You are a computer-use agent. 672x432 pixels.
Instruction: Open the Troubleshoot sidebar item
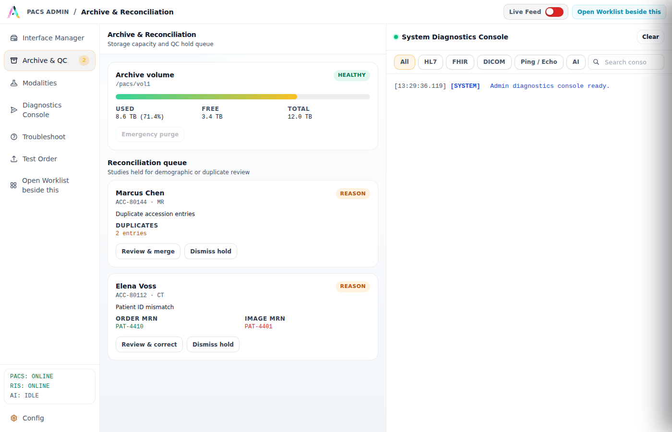(x=49, y=137)
